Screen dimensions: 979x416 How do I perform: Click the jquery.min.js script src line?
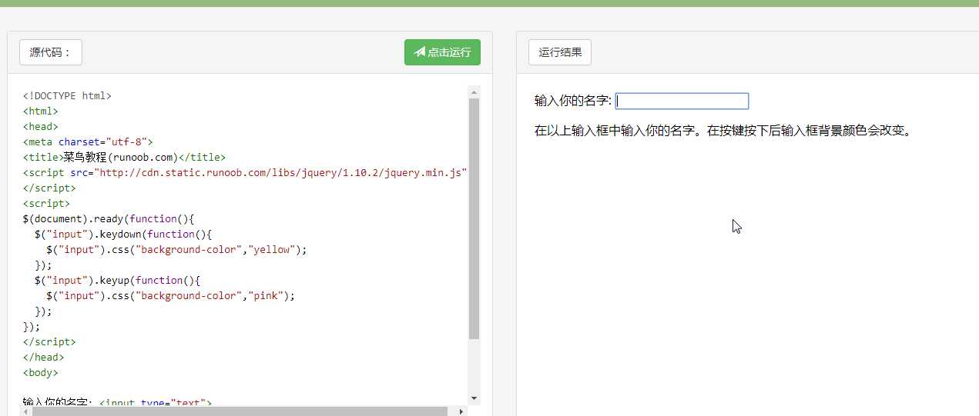(245, 173)
